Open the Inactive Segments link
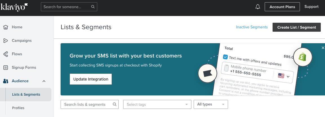The image size is (325, 117). (x=252, y=27)
